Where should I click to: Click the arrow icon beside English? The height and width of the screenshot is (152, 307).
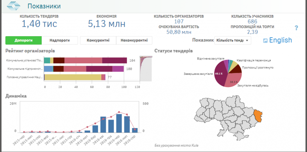click(x=265, y=40)
